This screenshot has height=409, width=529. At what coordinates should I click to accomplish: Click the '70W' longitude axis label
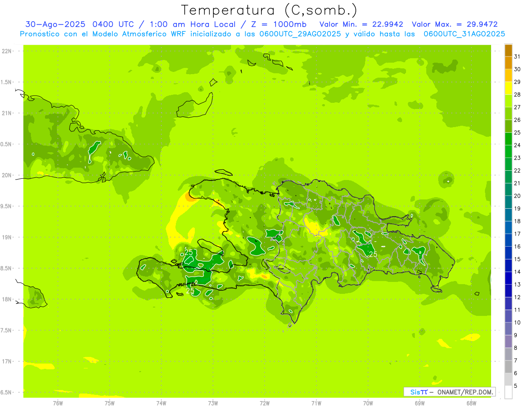[x=368, y=403]
